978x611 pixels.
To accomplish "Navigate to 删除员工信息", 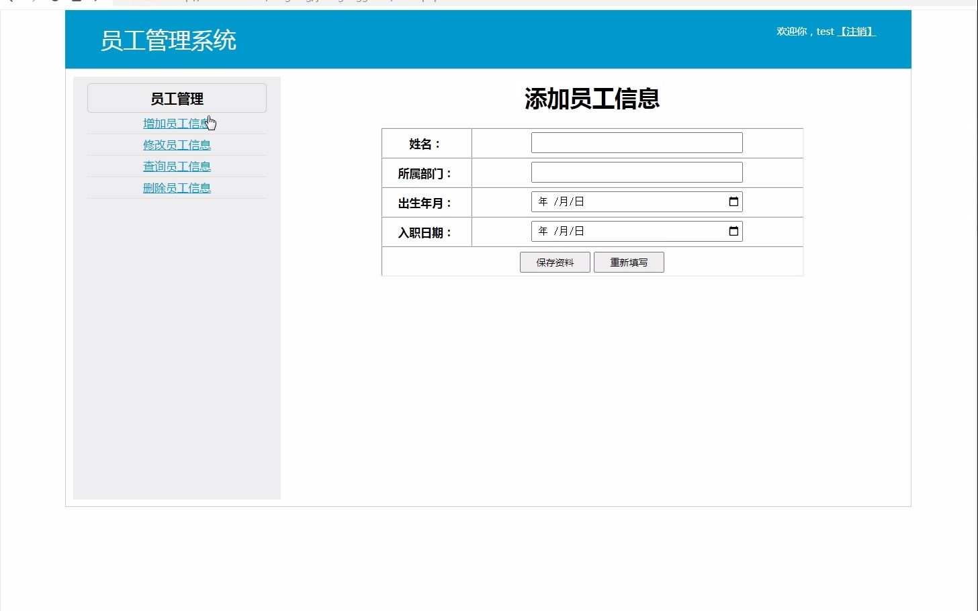I will (177, 188).
